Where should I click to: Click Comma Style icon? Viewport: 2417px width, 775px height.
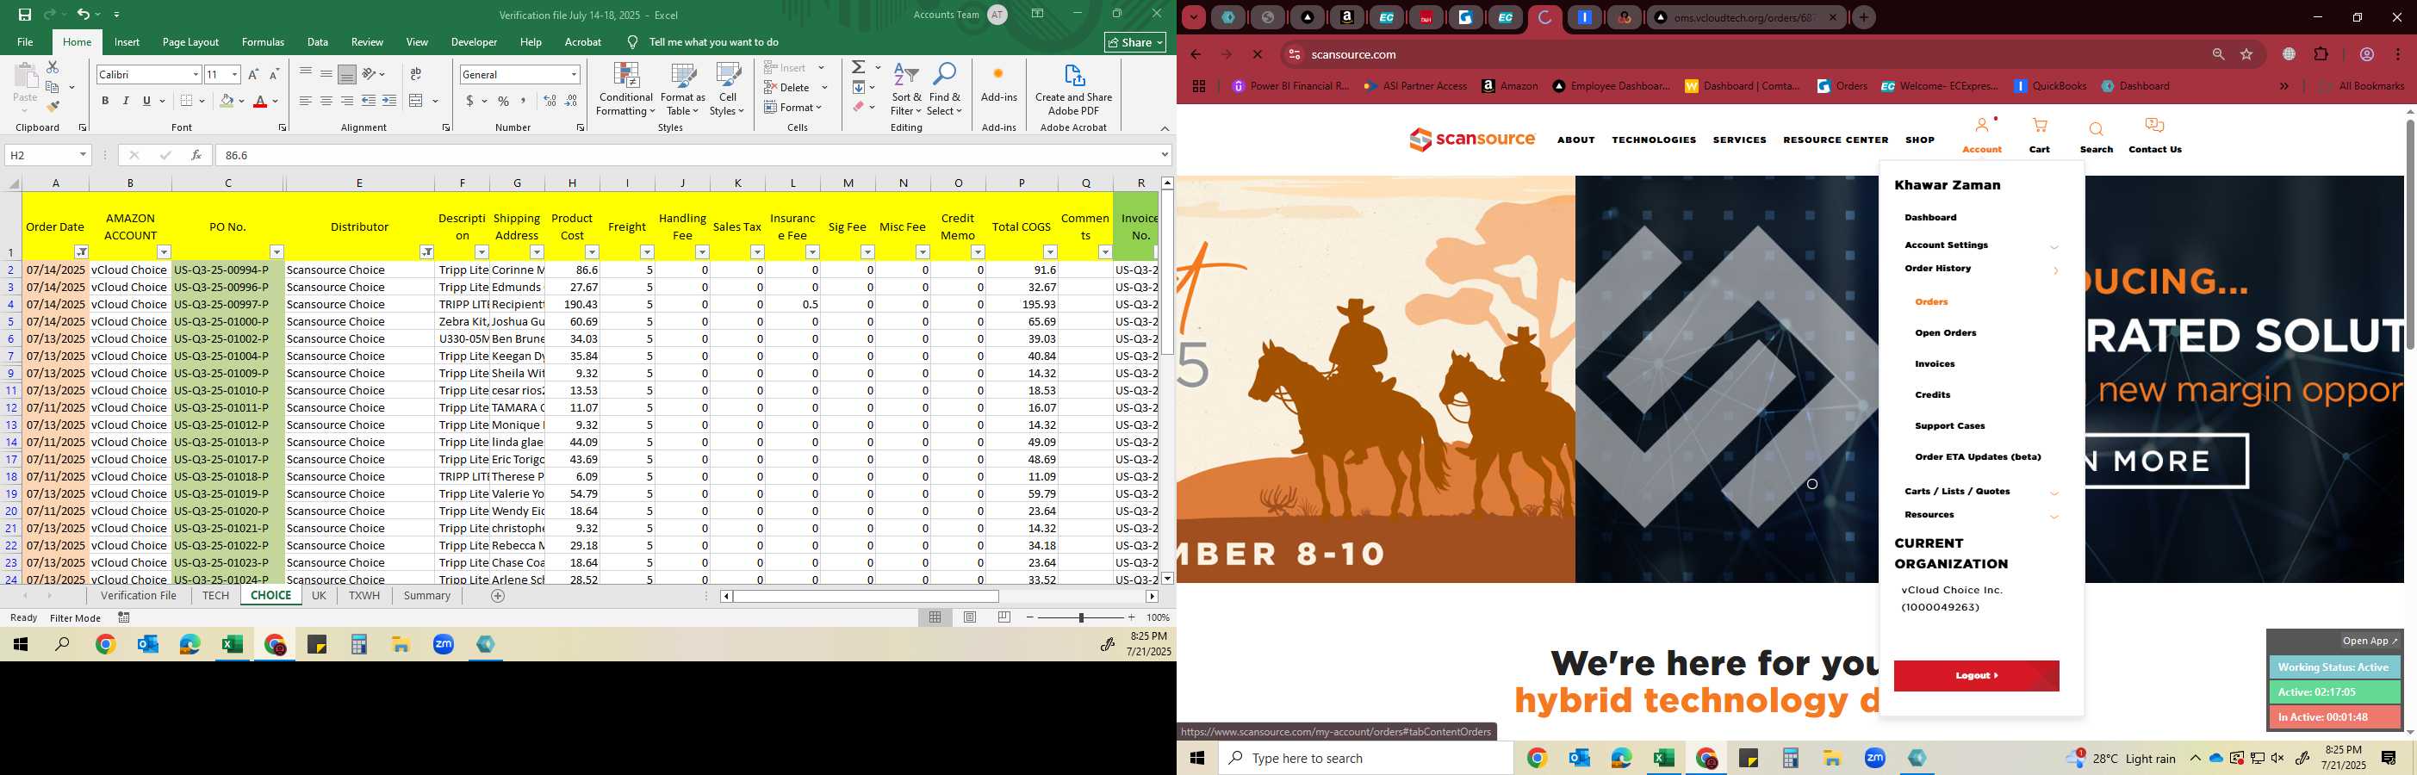[524, 101]
